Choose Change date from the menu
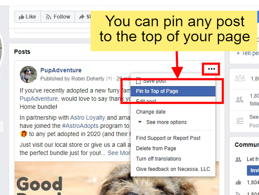Image resolution: width=259 pixels, height=195 pixels. tap(151, 112)
